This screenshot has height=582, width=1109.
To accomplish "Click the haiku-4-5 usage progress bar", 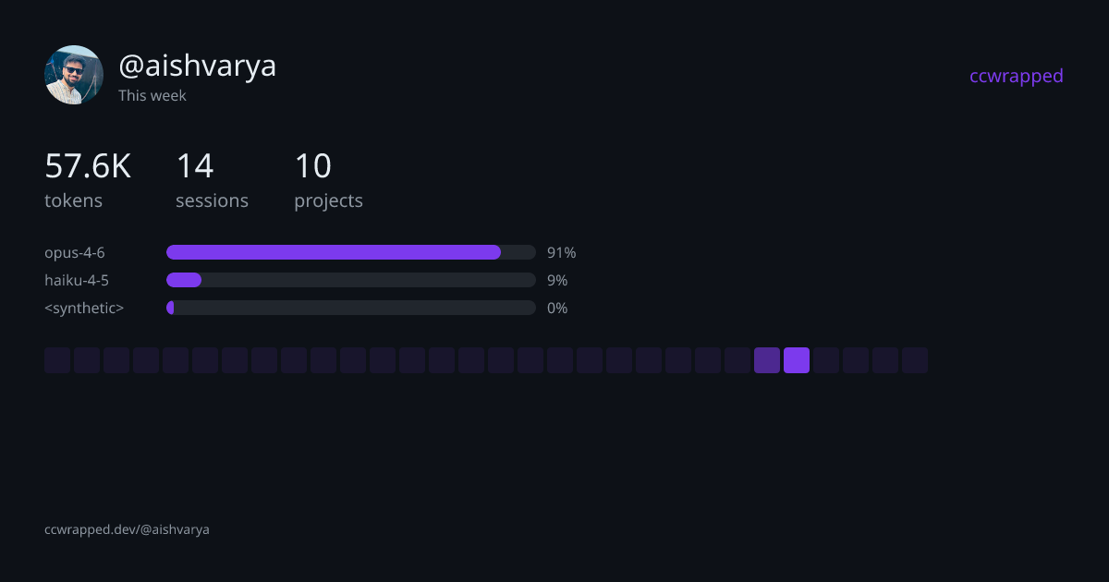I will pyautogui.click(x=351, y=280).
